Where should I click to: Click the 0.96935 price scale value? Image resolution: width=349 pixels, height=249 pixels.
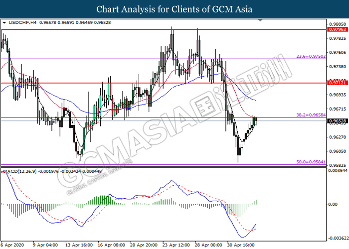(338, 95)
